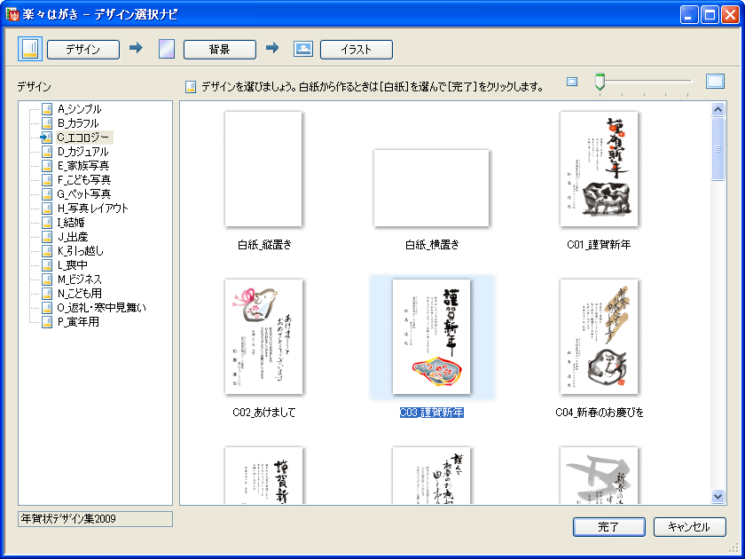The width and height of the screenshot is (745, 559).
Task: Click the vertical scrollbar thumb
Action: (718, 149)
